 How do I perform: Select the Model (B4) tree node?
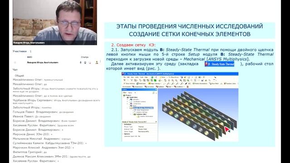click(132, 97)
